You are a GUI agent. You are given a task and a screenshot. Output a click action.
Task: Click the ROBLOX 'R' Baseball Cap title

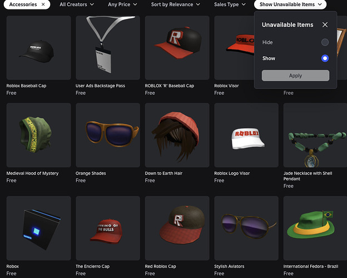point(169,86)
